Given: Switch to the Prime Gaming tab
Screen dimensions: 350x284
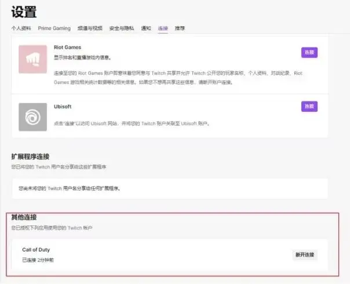Looking at the screenshot, I should coord(54,28).
